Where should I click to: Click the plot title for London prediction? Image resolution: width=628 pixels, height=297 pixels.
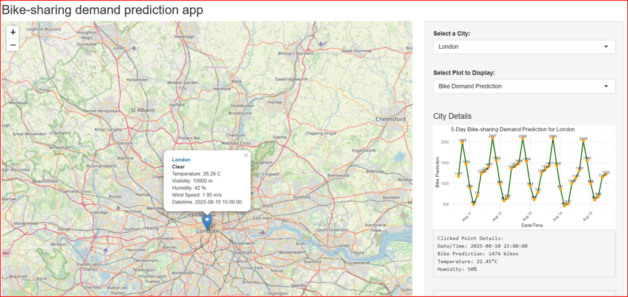pos(513,129)
